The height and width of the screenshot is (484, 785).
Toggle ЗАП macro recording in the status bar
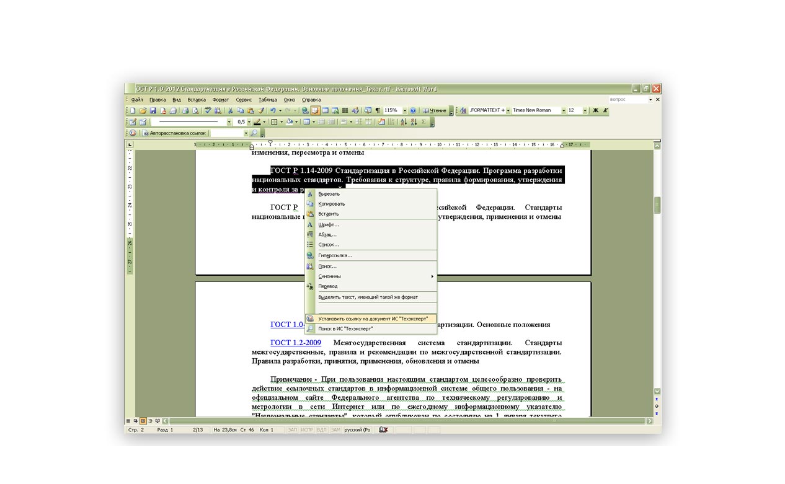click(293, 429)
